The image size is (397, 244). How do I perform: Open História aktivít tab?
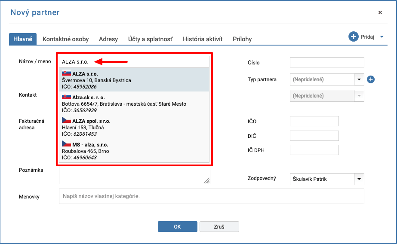pyautogui.click(x=203, y=39)
